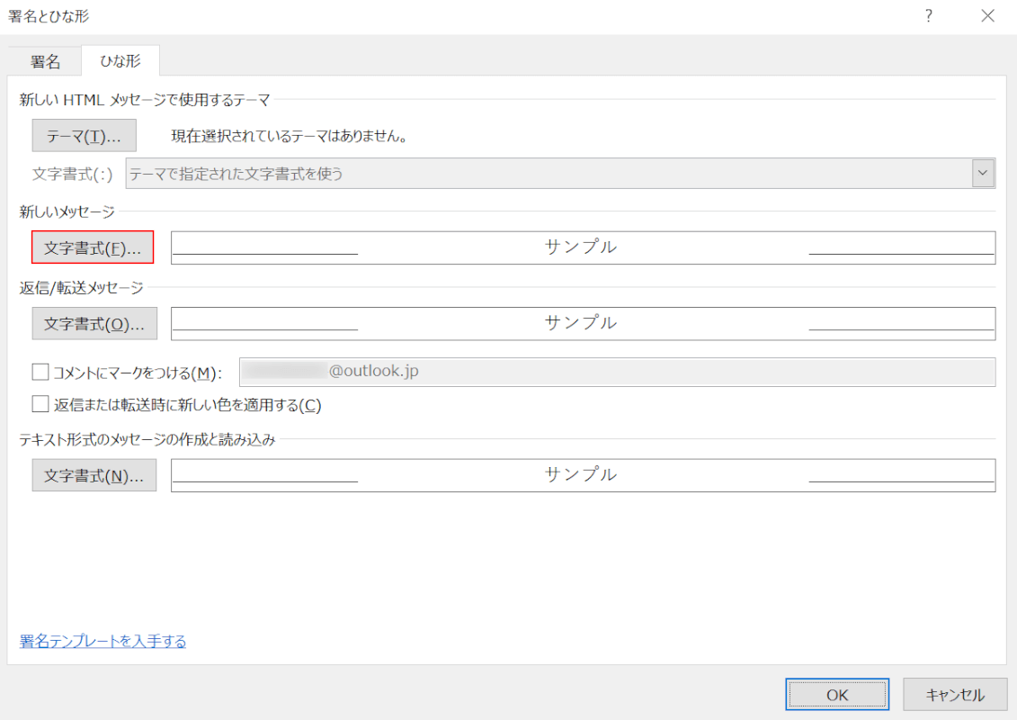The width and height of the screenshot is (1017, 720).
Task: Toggle 返信または転送時に新しい色を適用する(C) checkbox
Action: (x=40, y=404)
